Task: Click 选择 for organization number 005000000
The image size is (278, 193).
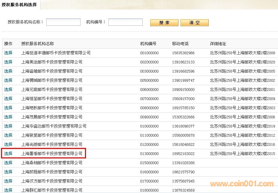Action: 8,80
